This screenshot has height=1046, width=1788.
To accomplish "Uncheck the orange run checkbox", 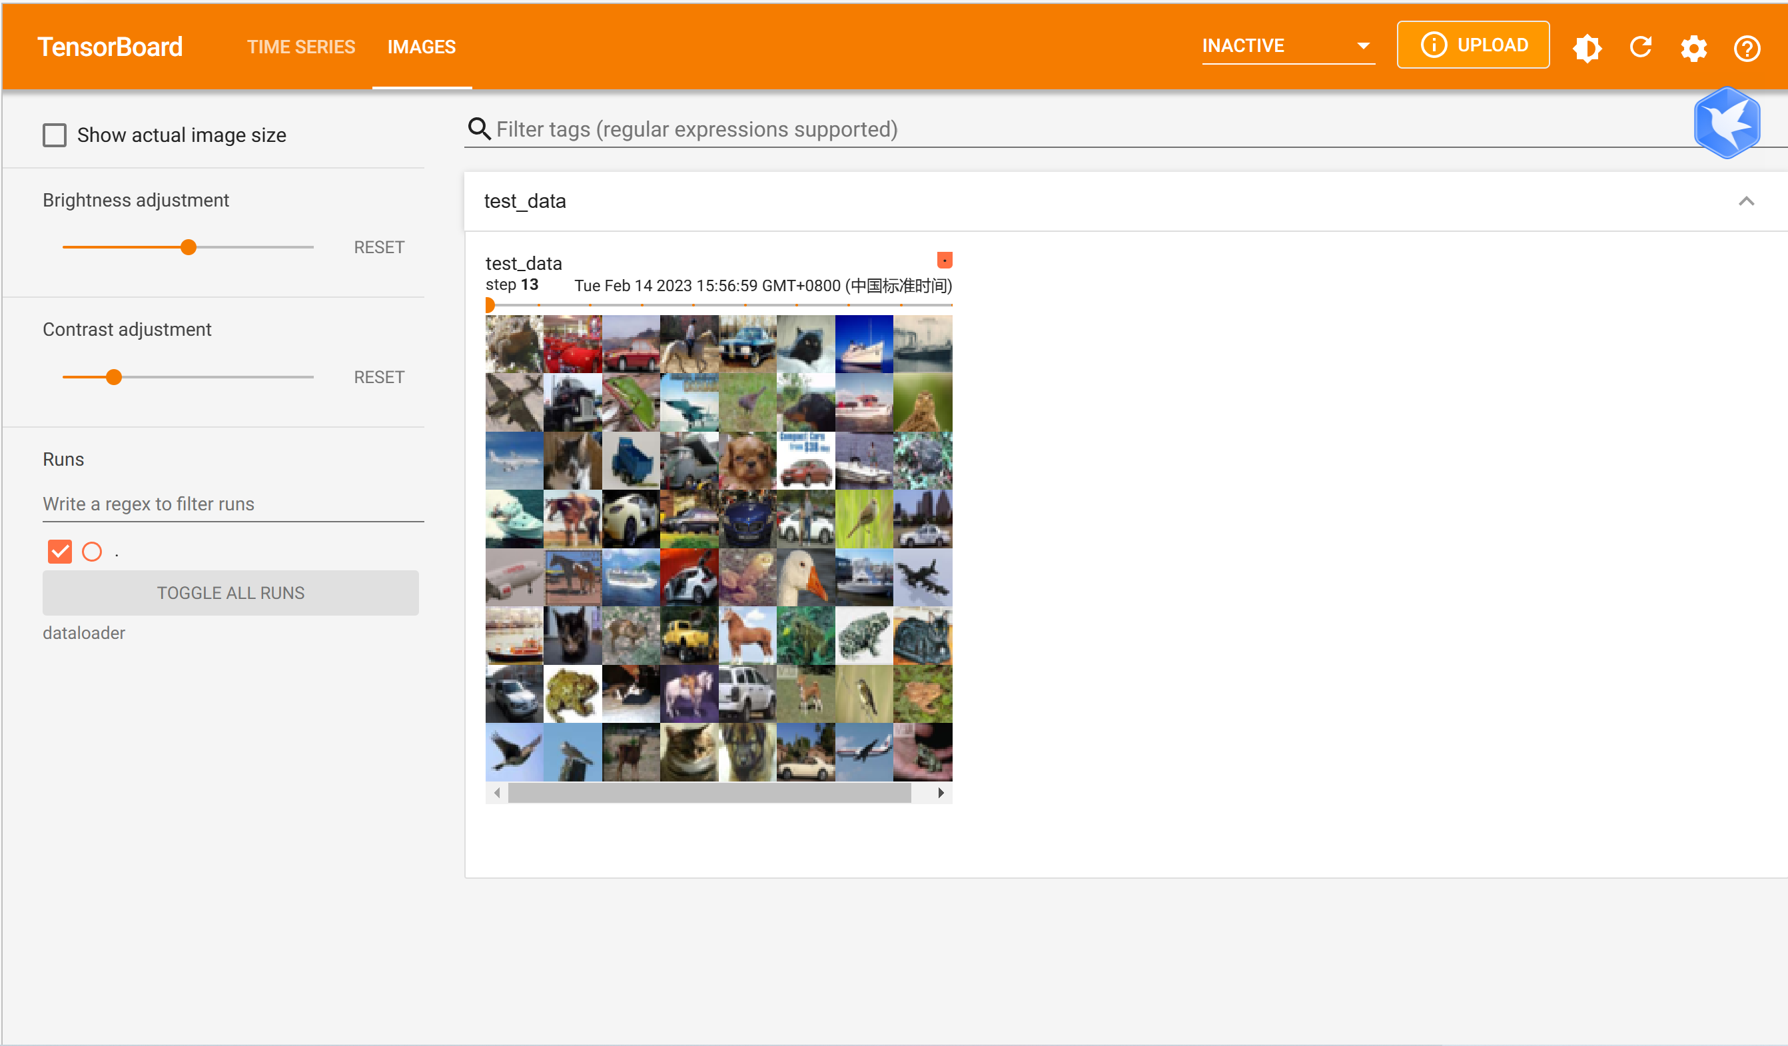I will pos(59,552).
